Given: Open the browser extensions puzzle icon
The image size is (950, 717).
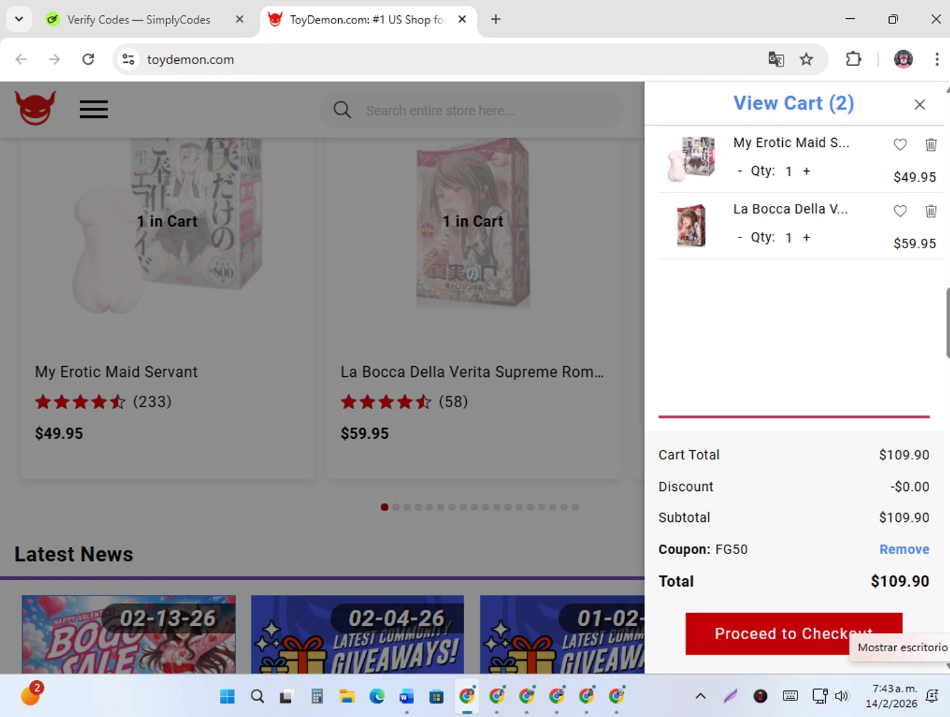Looking at the screenshot, I should coord(854,60).
